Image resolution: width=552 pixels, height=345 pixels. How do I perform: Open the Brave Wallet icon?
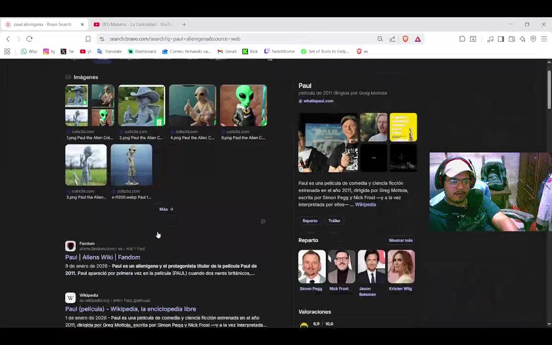(512, 39)
